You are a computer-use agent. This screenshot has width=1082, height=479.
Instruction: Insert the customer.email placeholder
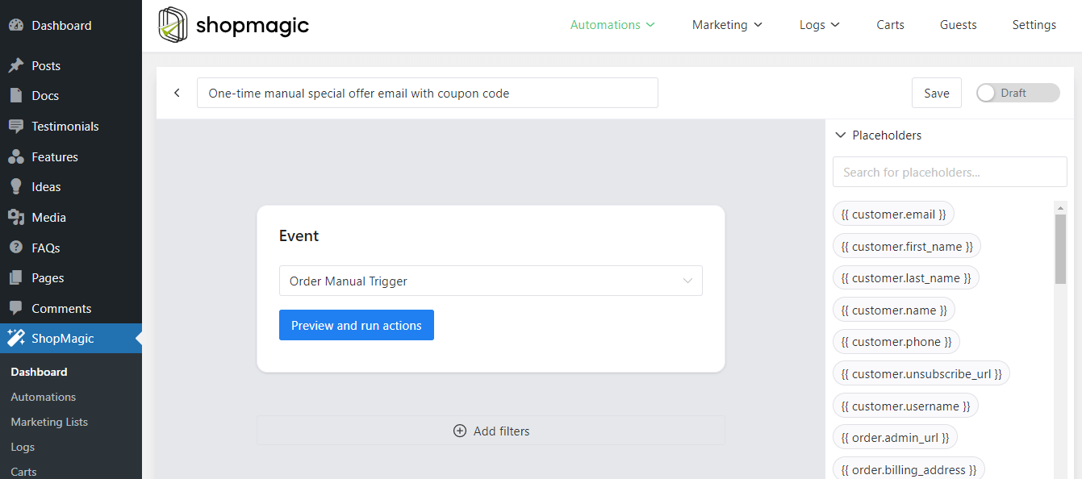(x=893, y=214)
